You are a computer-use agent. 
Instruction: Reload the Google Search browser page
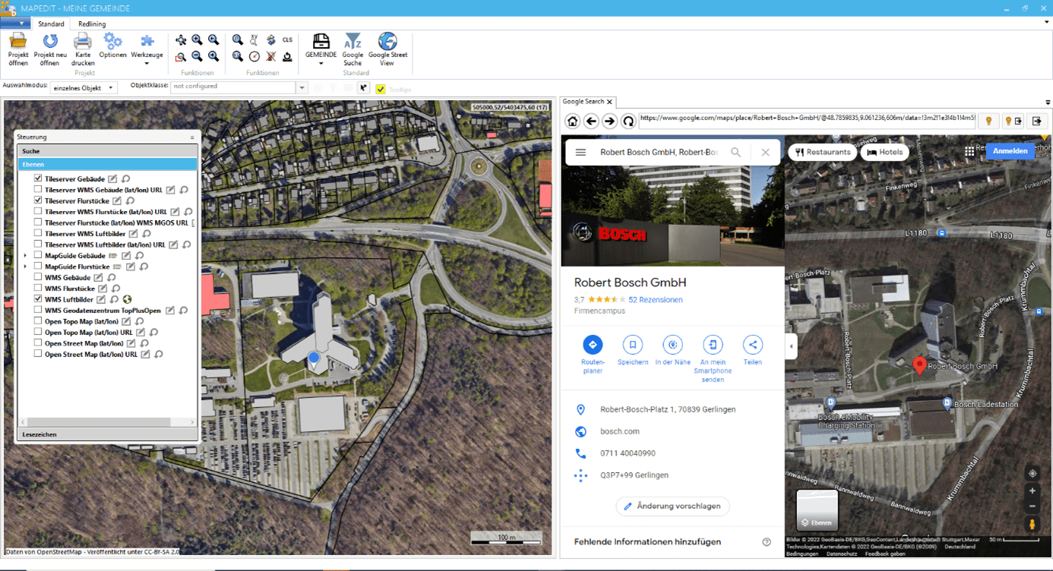tap(628, 121)
